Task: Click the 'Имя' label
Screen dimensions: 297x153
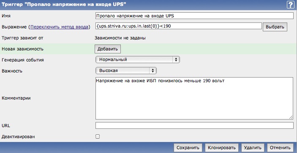Action: click(x=6, y=16)
